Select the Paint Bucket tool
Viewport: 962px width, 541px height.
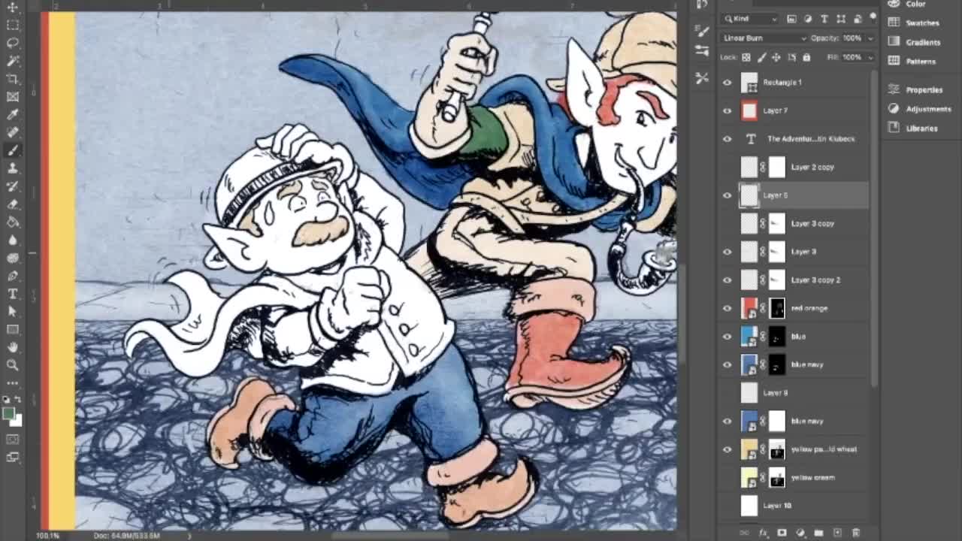click(13, 222)
